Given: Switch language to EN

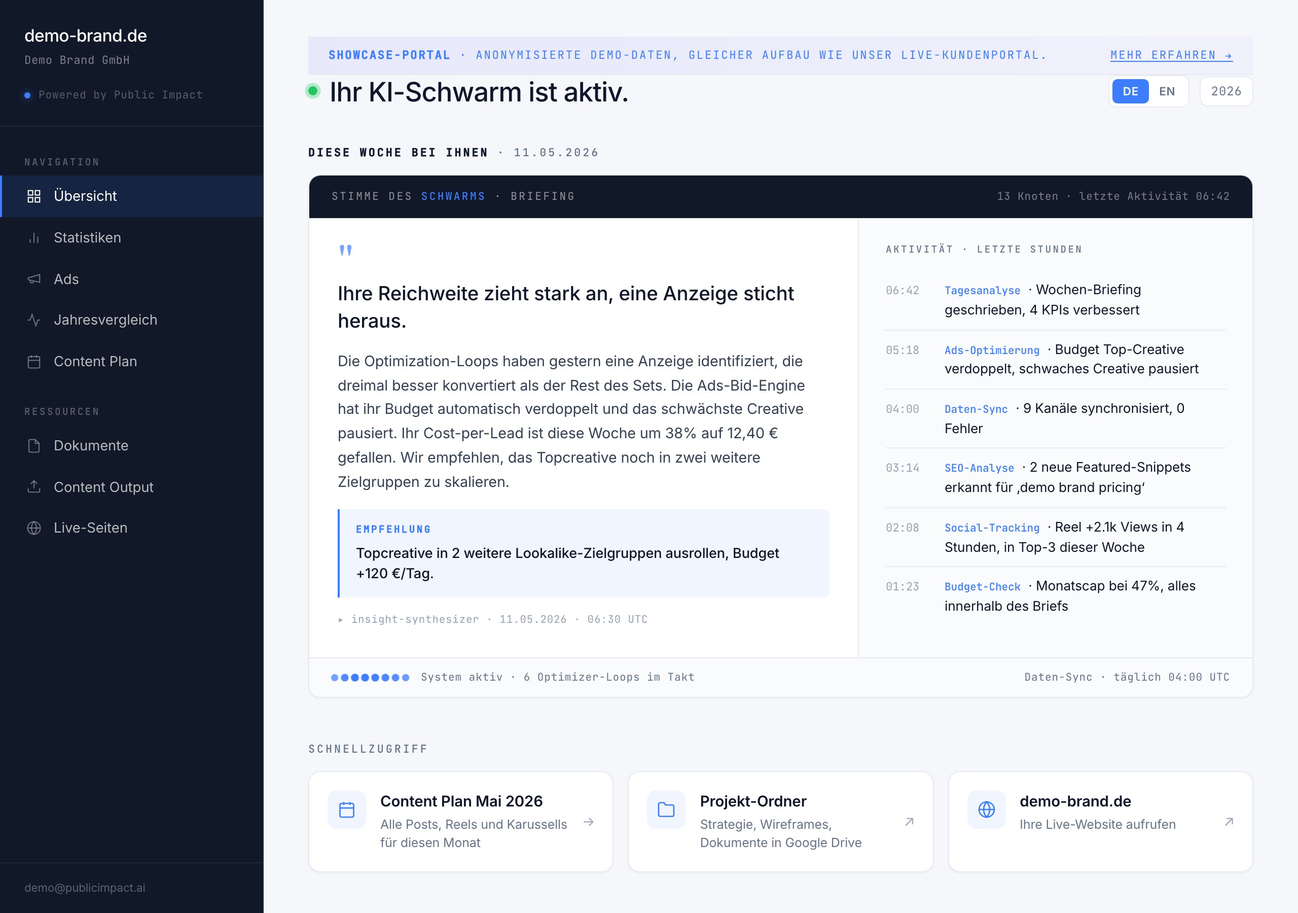Looking at the screenshot, I should [1167, 92].
